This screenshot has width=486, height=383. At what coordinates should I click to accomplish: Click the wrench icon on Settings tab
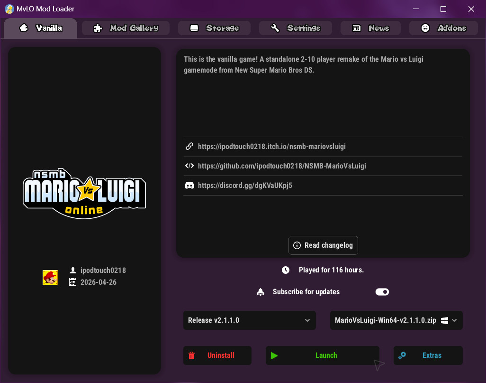point(275,28)
